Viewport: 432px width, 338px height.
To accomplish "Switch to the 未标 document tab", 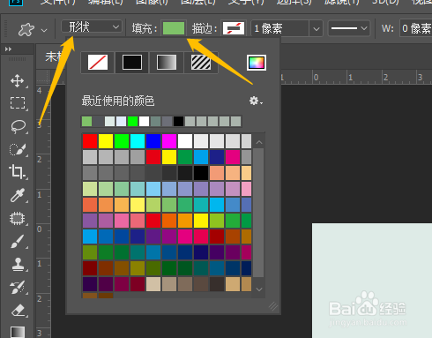I will [x=55, y=56].
